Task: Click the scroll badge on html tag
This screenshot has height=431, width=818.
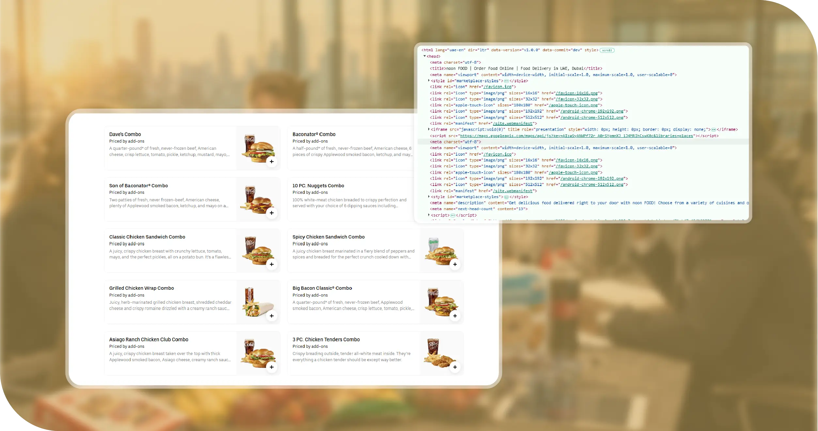Action: (x=607, y=50)
